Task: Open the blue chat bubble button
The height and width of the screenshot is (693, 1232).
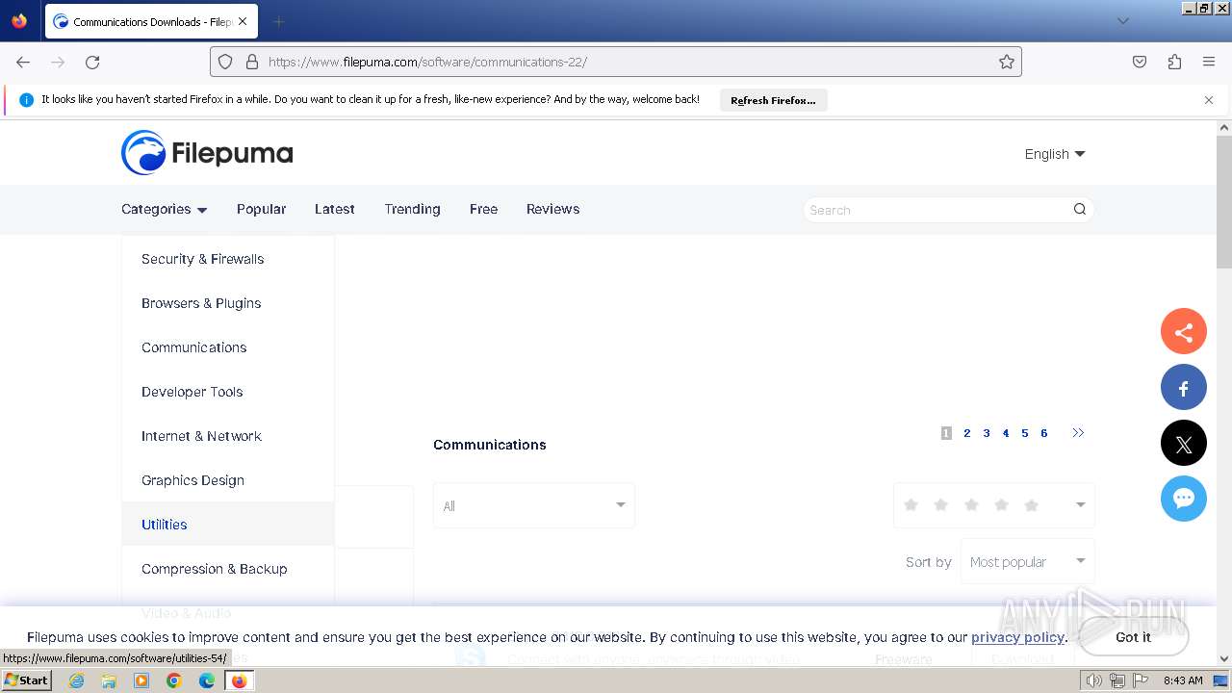Action: [x=1184, y=499]
